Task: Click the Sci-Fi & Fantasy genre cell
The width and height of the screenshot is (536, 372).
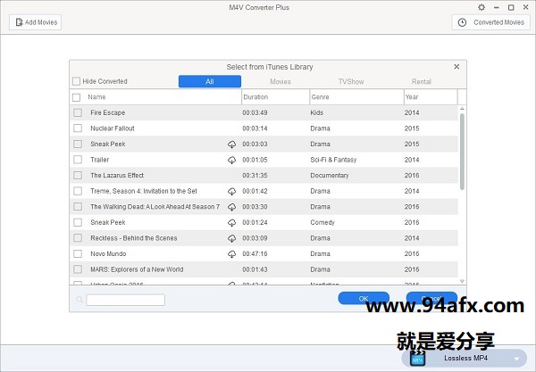Action: 333,160
